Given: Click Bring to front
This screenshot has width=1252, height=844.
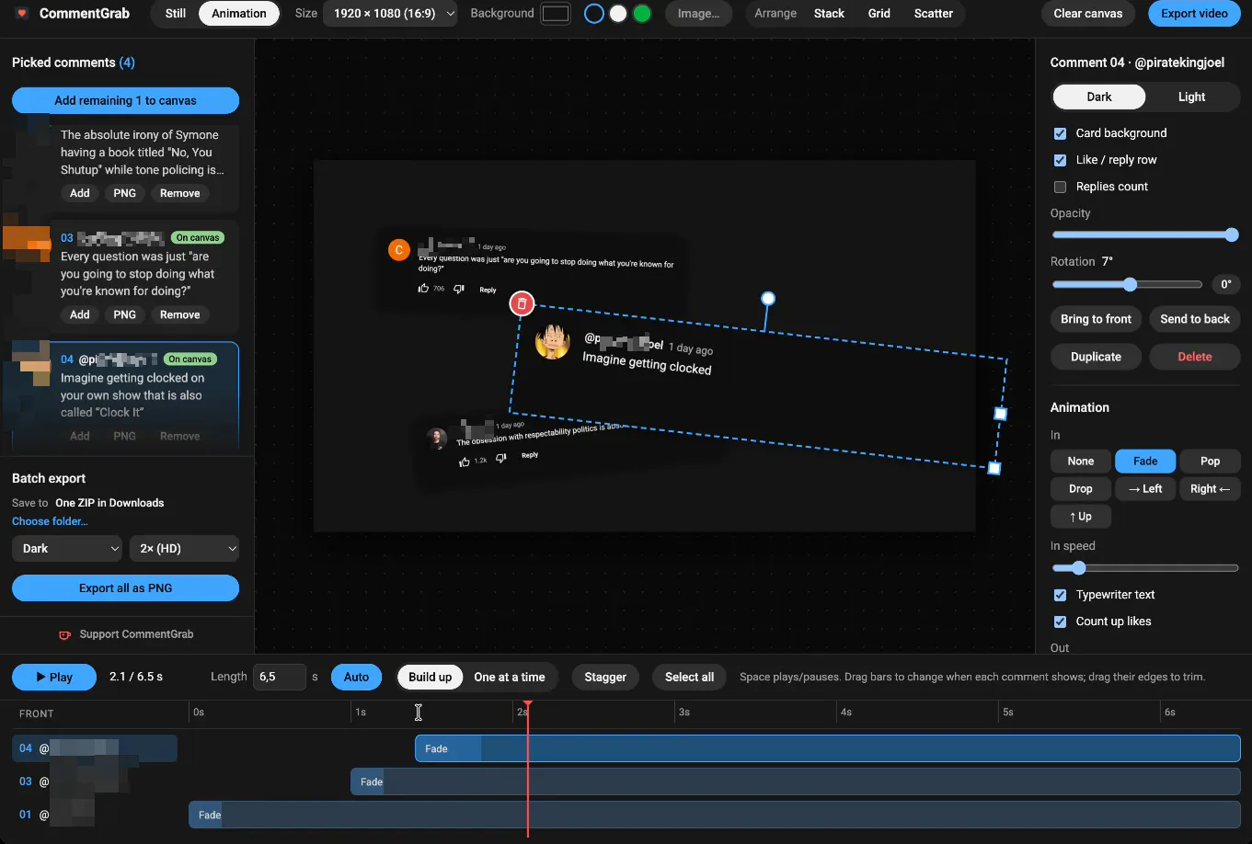Looking at the screenshot, I should (x=1096, y=319).
